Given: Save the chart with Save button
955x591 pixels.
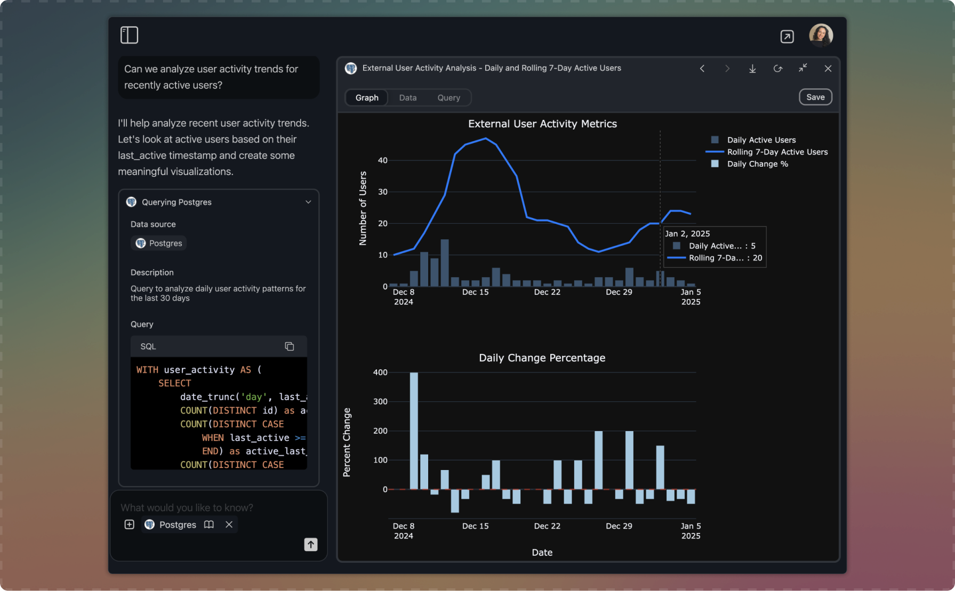Looking at the screenshot, I should click(x=815, y=97).
